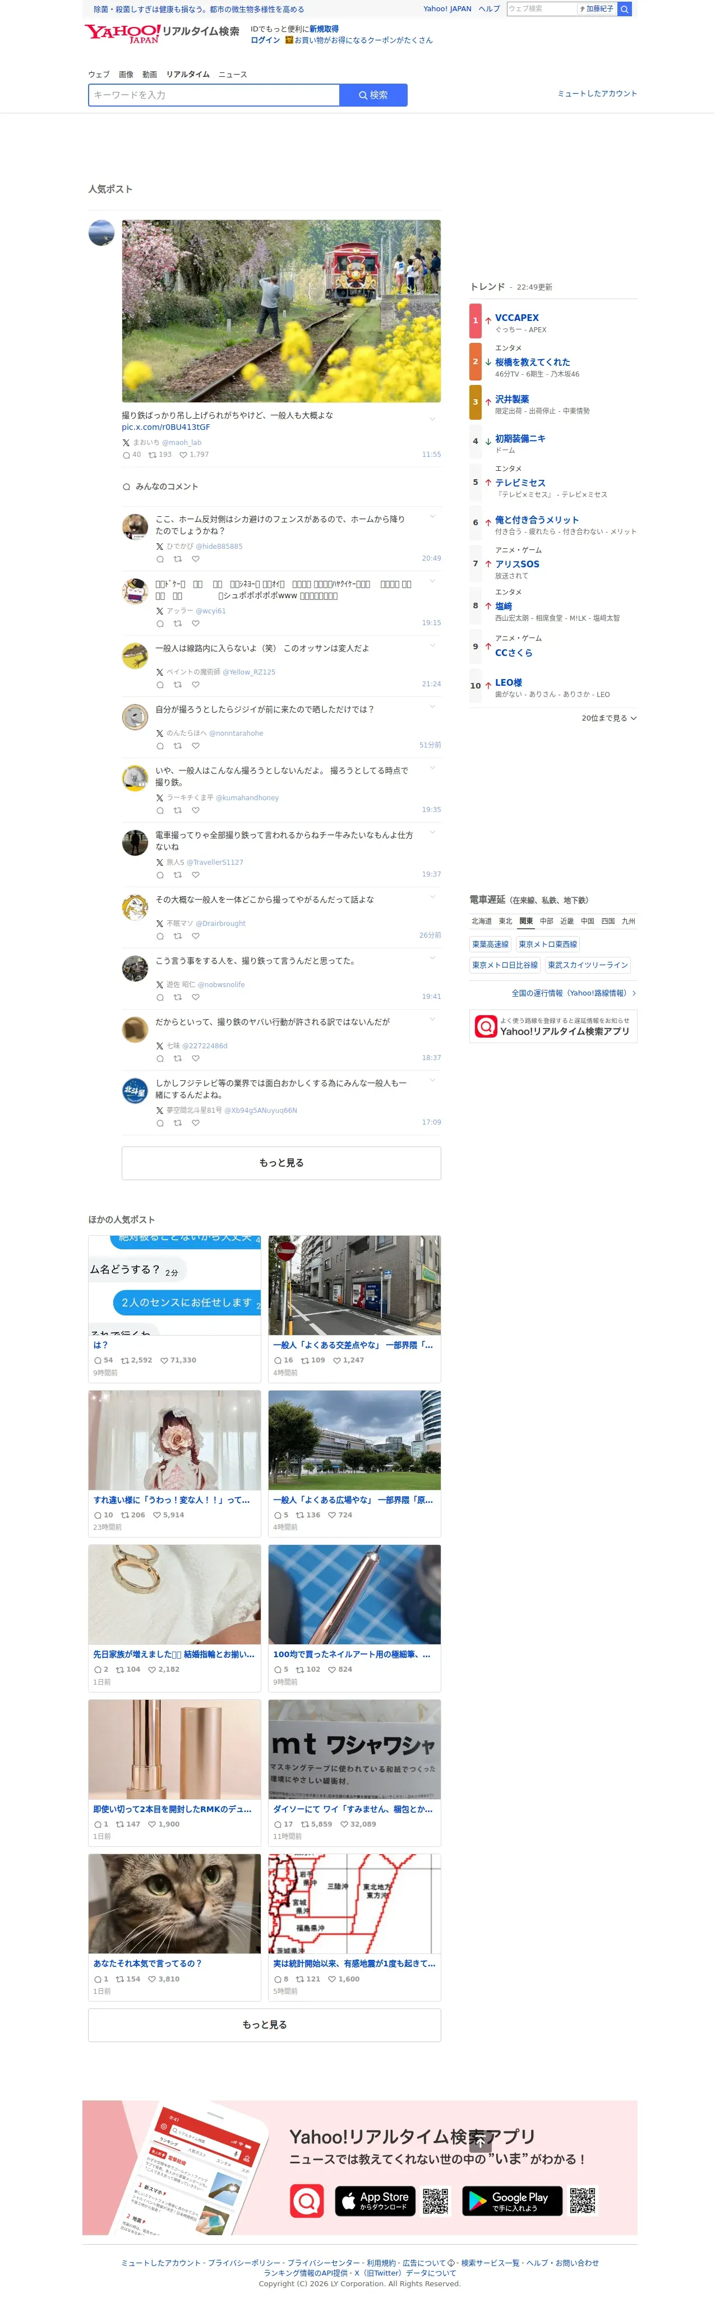Click the scroll-to-top arrow button
The height and width of the screenshot is (2307, 720).
(481, 2141)
